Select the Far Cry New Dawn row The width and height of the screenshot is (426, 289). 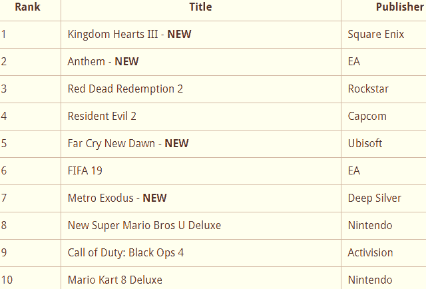tap(213, 144)
